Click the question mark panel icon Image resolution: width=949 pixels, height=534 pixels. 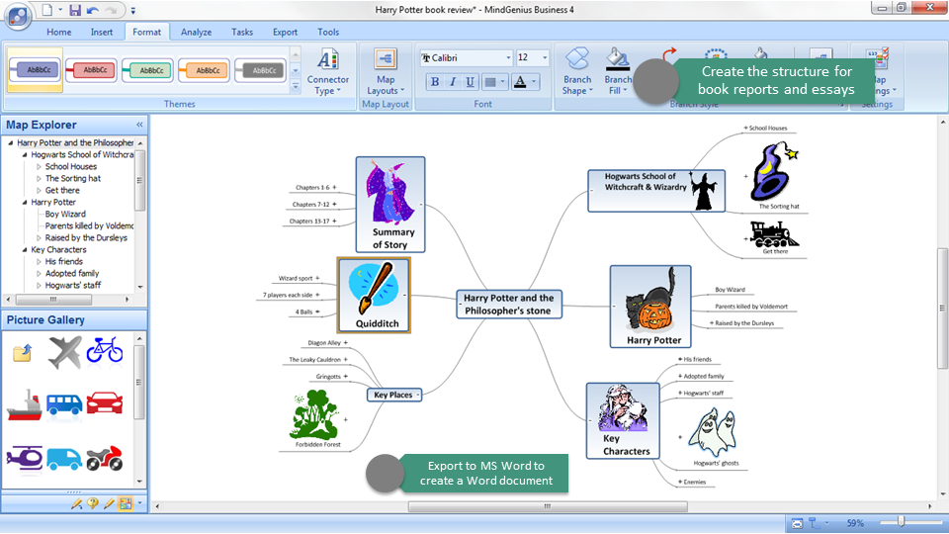[x=93, y=503]
